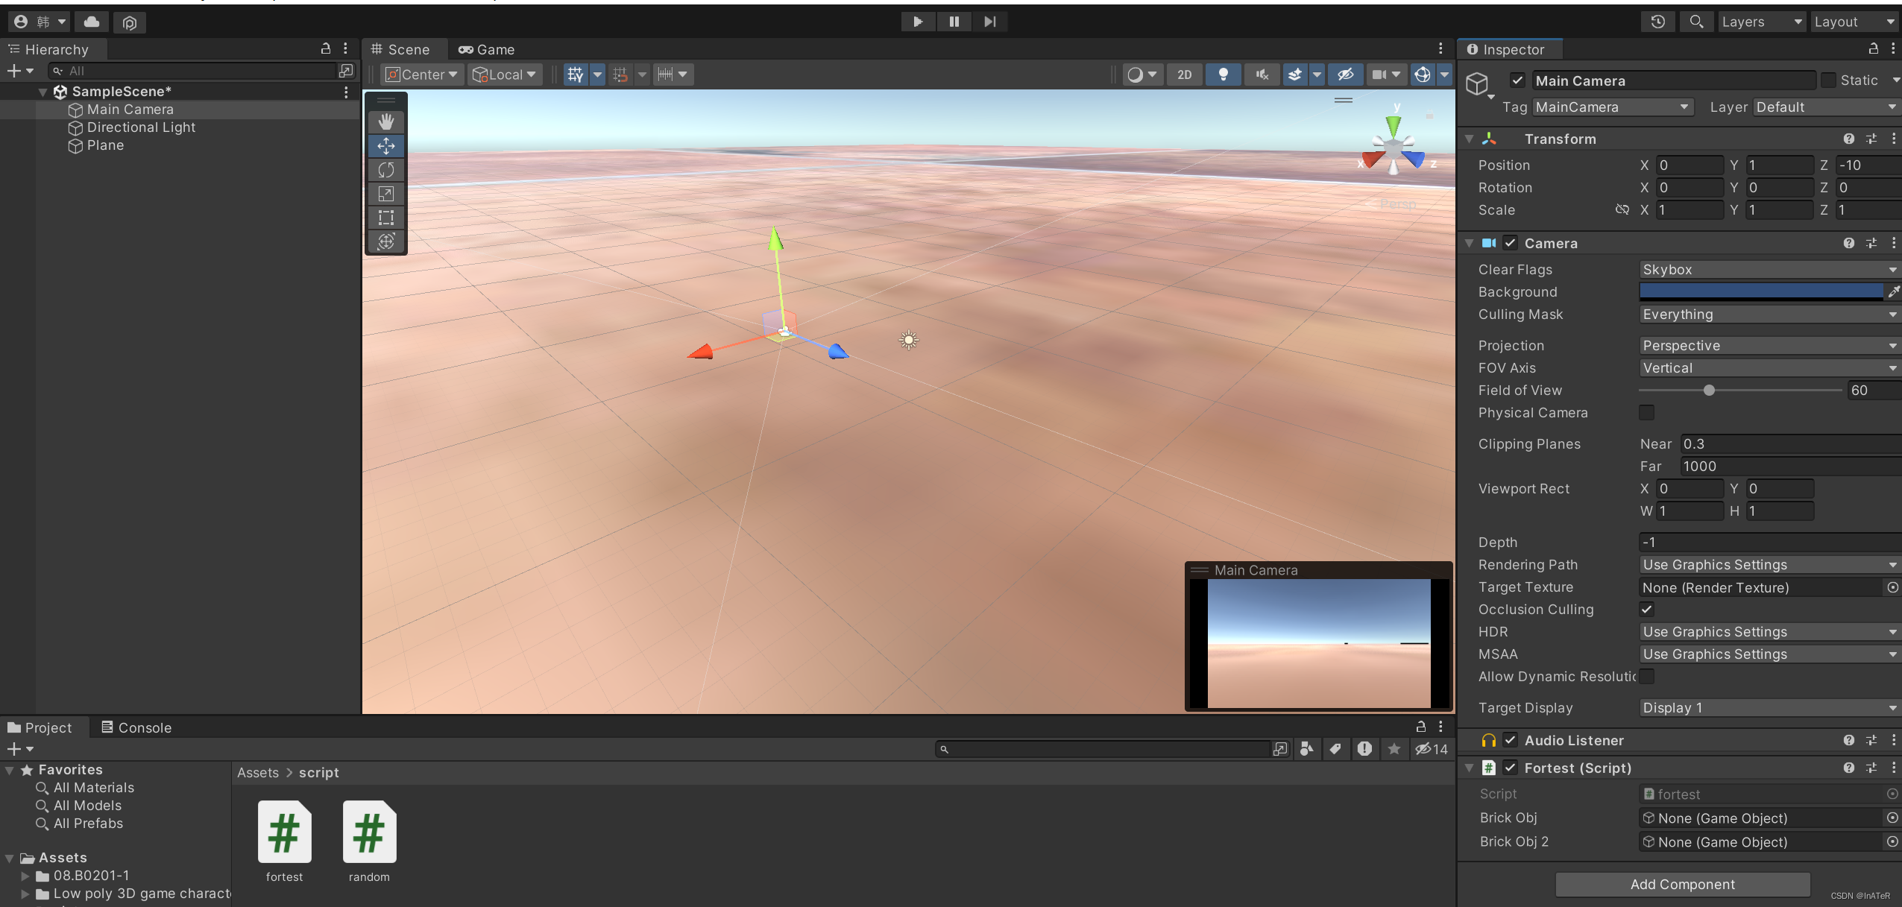
Task: Select the Move tool
Action: pos(386,146)
